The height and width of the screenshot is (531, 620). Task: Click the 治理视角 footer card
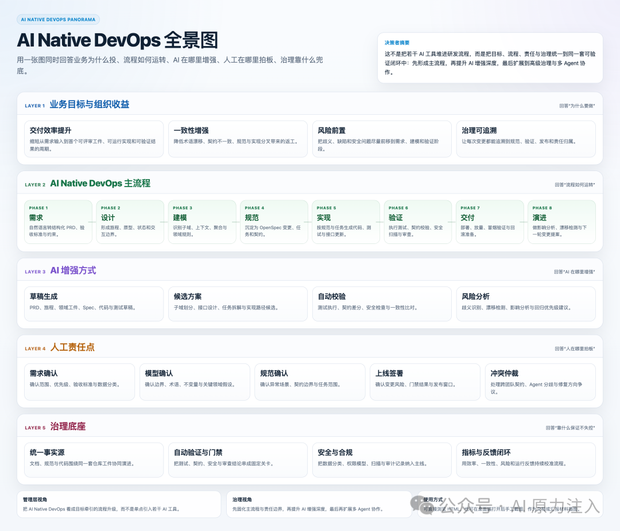tap(319, 504)
